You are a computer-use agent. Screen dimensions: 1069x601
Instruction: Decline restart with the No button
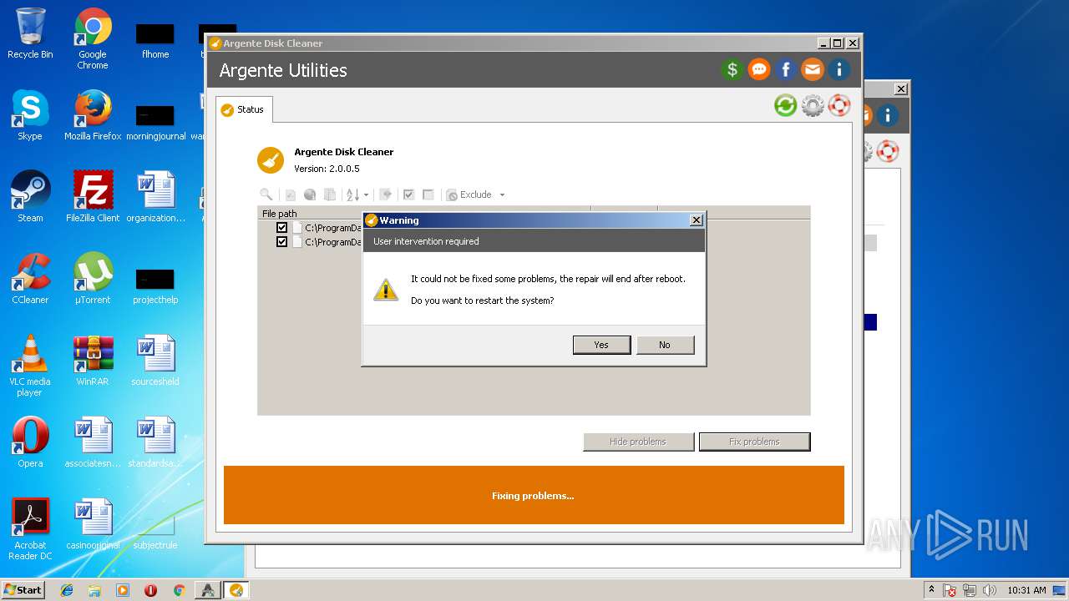(665, 345)
